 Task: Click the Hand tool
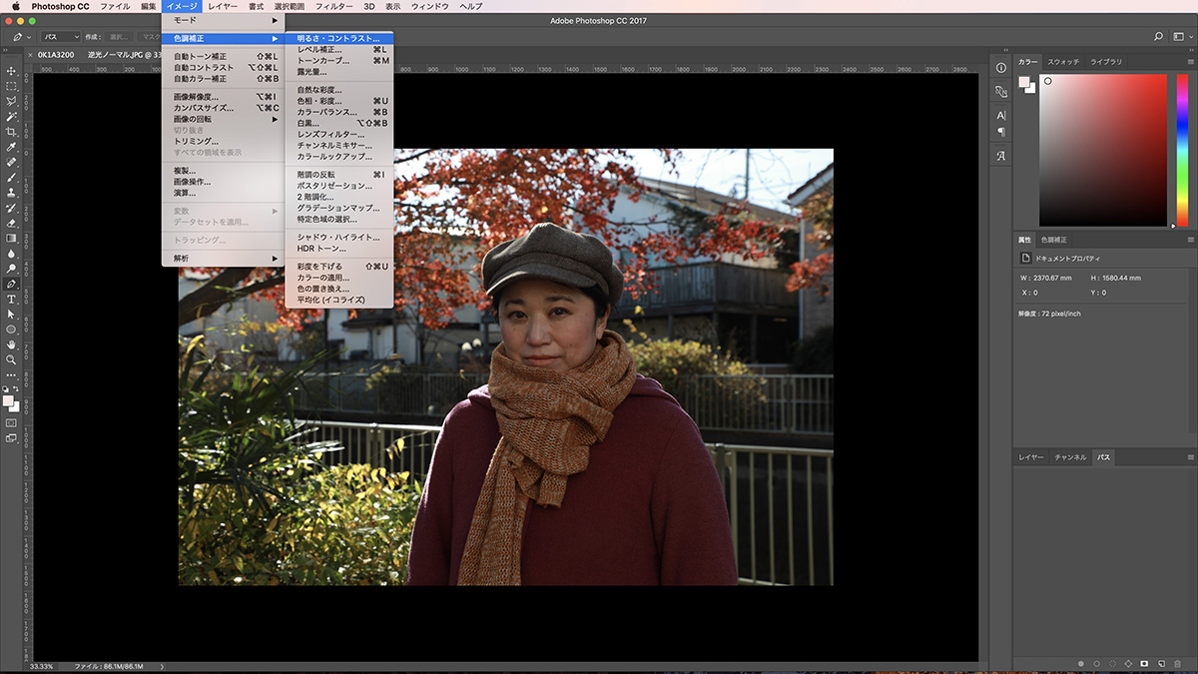tap(11, 344)
